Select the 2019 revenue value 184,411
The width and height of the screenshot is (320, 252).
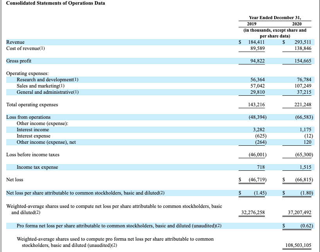pos(256,42)
